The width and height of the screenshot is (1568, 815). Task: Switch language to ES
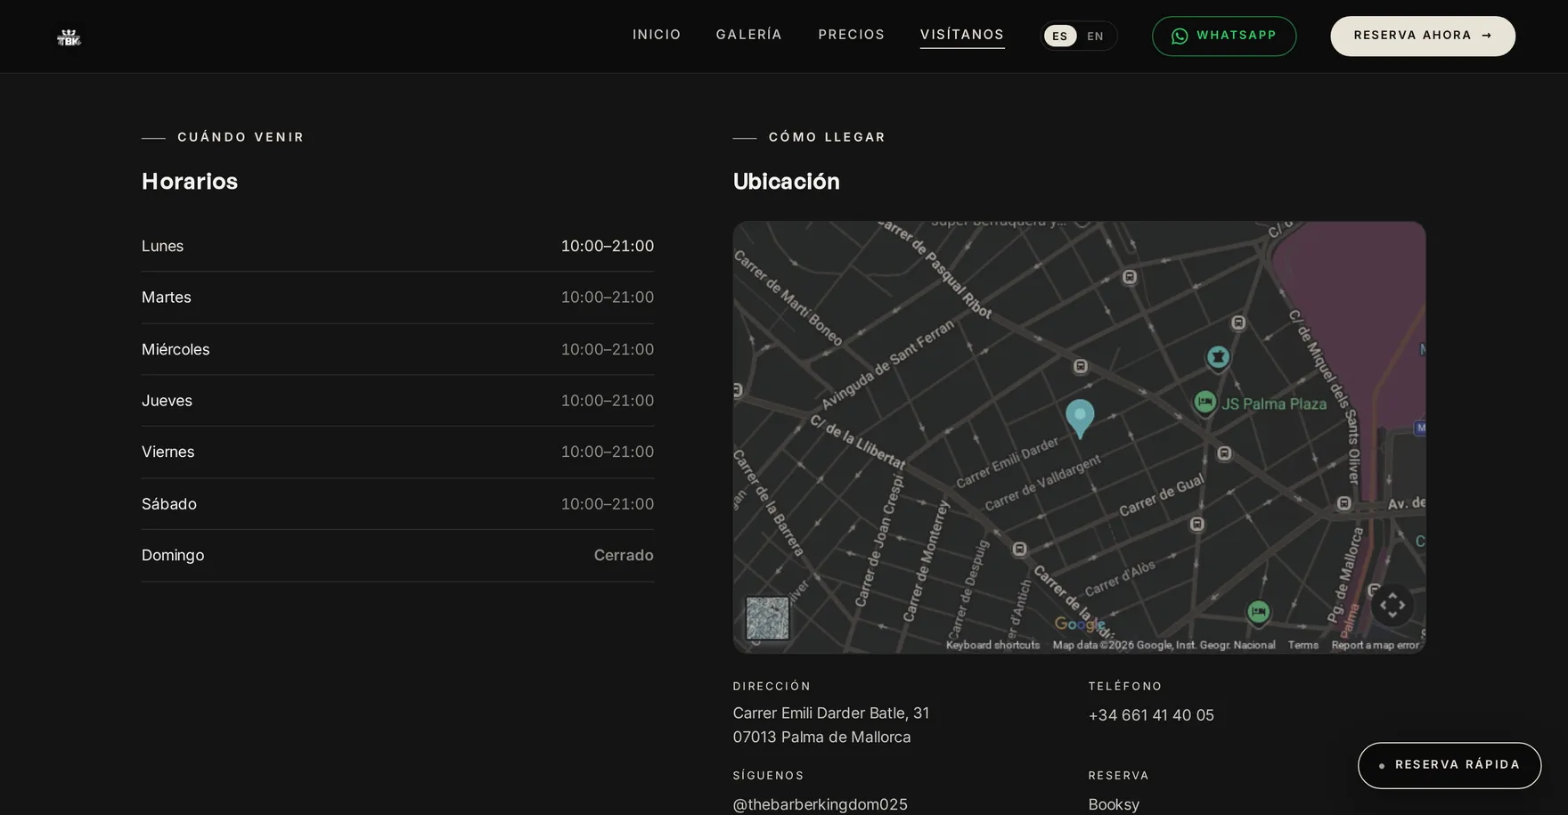1059,37
